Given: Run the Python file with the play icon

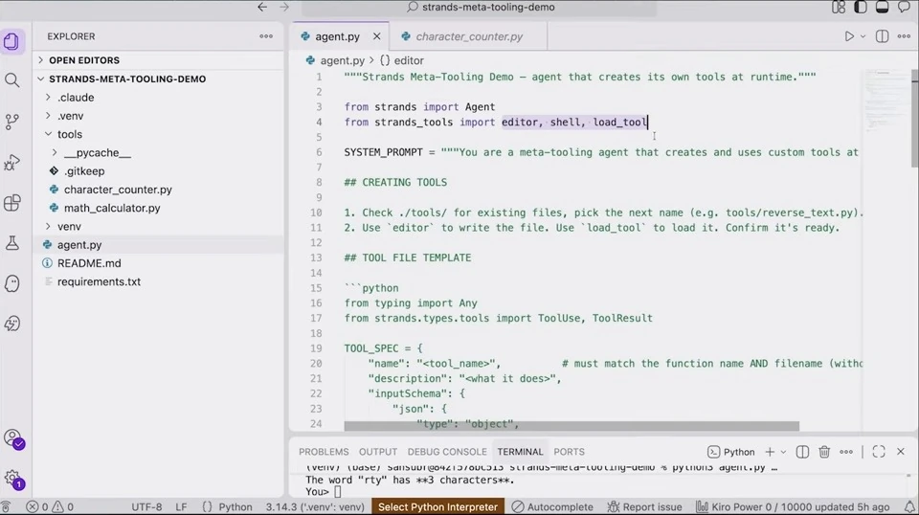Looking at the screenshot, I should tap(849, 36).
